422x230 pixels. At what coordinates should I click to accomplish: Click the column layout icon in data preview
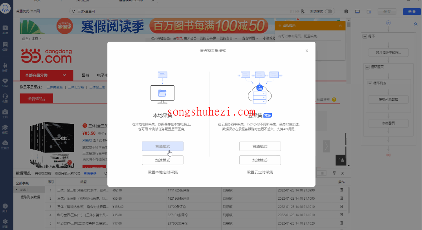tap(322, 173)
